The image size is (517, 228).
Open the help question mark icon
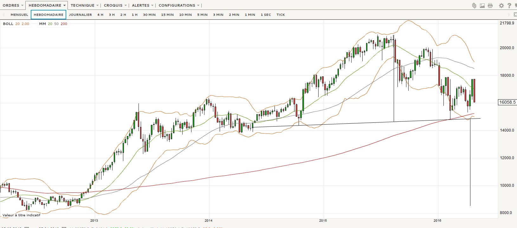509,5
